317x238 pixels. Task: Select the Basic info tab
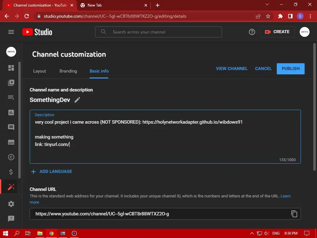click(99, 71)
